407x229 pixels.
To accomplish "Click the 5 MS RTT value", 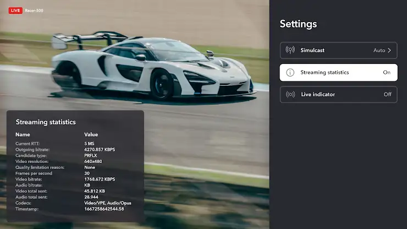I will pos(89,144).
